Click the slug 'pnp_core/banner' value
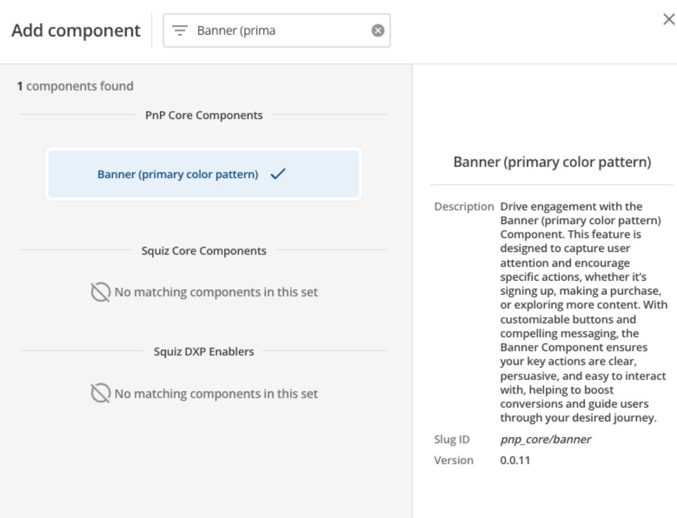The height and width of the screenshot is (518, 677). coord(546,439)
